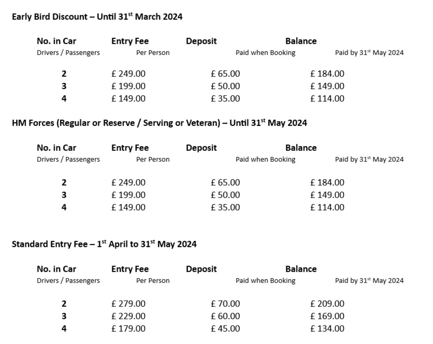This screenshot has height=344, width=433.
Task: Click the £ 134.00 balance amount
Action: [x=327, y=329]
